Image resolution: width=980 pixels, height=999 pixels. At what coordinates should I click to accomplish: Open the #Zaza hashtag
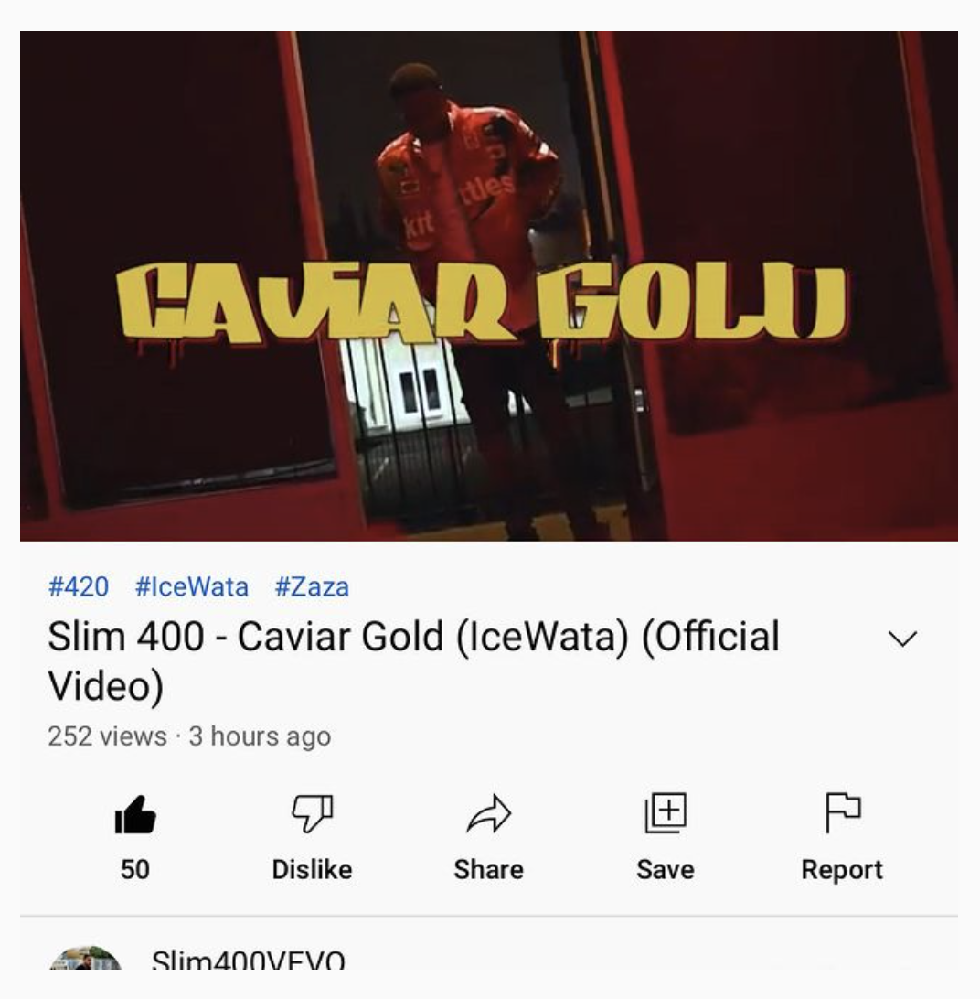point(312,586)
